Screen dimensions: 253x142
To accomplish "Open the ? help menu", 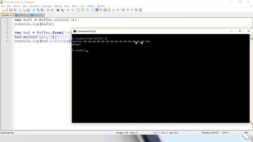I will coord(108,6).
